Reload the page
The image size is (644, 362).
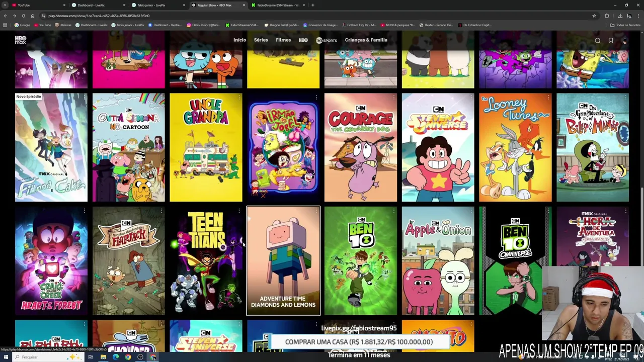[23, 16]
